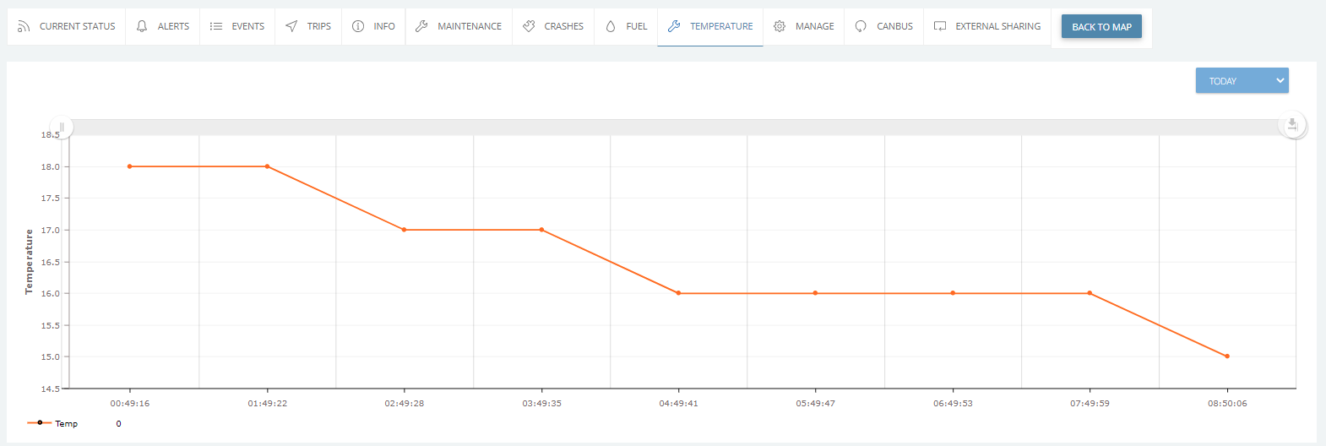Screen dimensions: 1326x446
Task: Open the CRASHES tab
Action: [553, 26]
